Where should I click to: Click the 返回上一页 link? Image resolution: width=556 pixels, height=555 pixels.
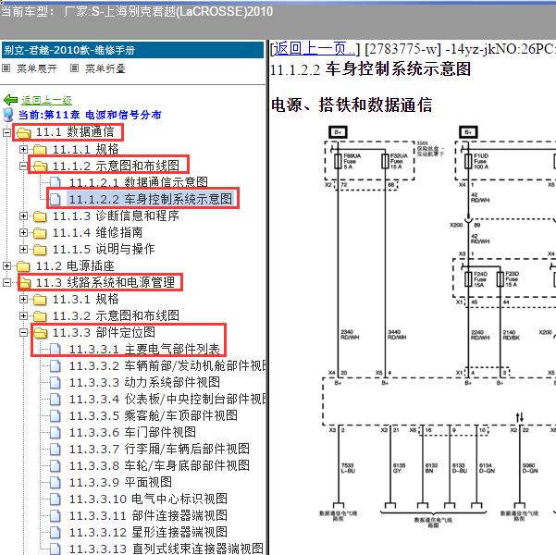(315, 49)
